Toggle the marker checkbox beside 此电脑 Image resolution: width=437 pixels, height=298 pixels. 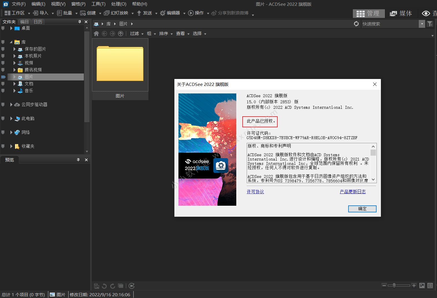(x=3, y=118)
